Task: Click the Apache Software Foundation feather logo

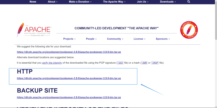Action: click(34, 30)
